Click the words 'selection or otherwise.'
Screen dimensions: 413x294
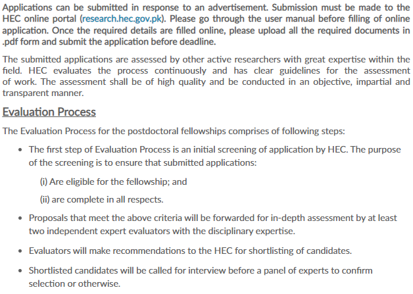pyautogui.click(x=74, y=283)
